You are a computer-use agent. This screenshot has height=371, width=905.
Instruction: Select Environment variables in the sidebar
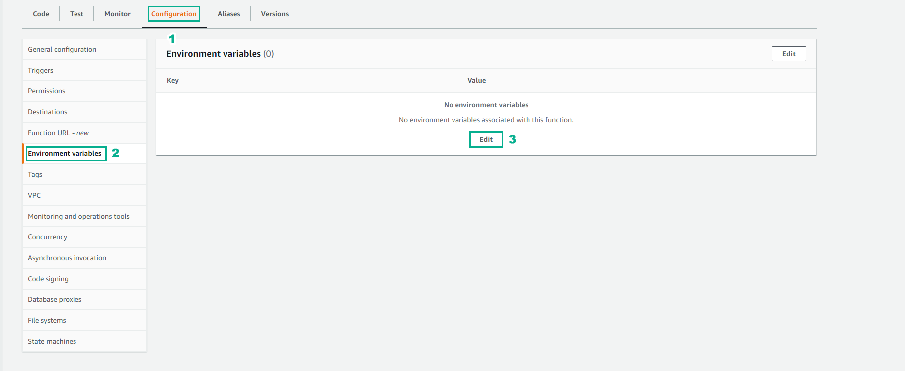84,153
